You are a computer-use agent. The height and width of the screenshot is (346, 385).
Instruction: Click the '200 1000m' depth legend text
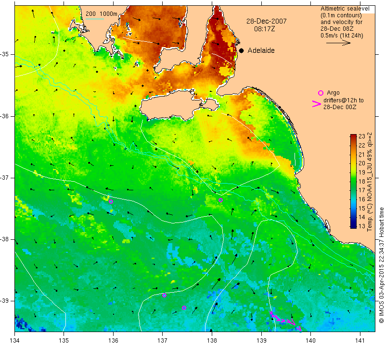(102, 14)
